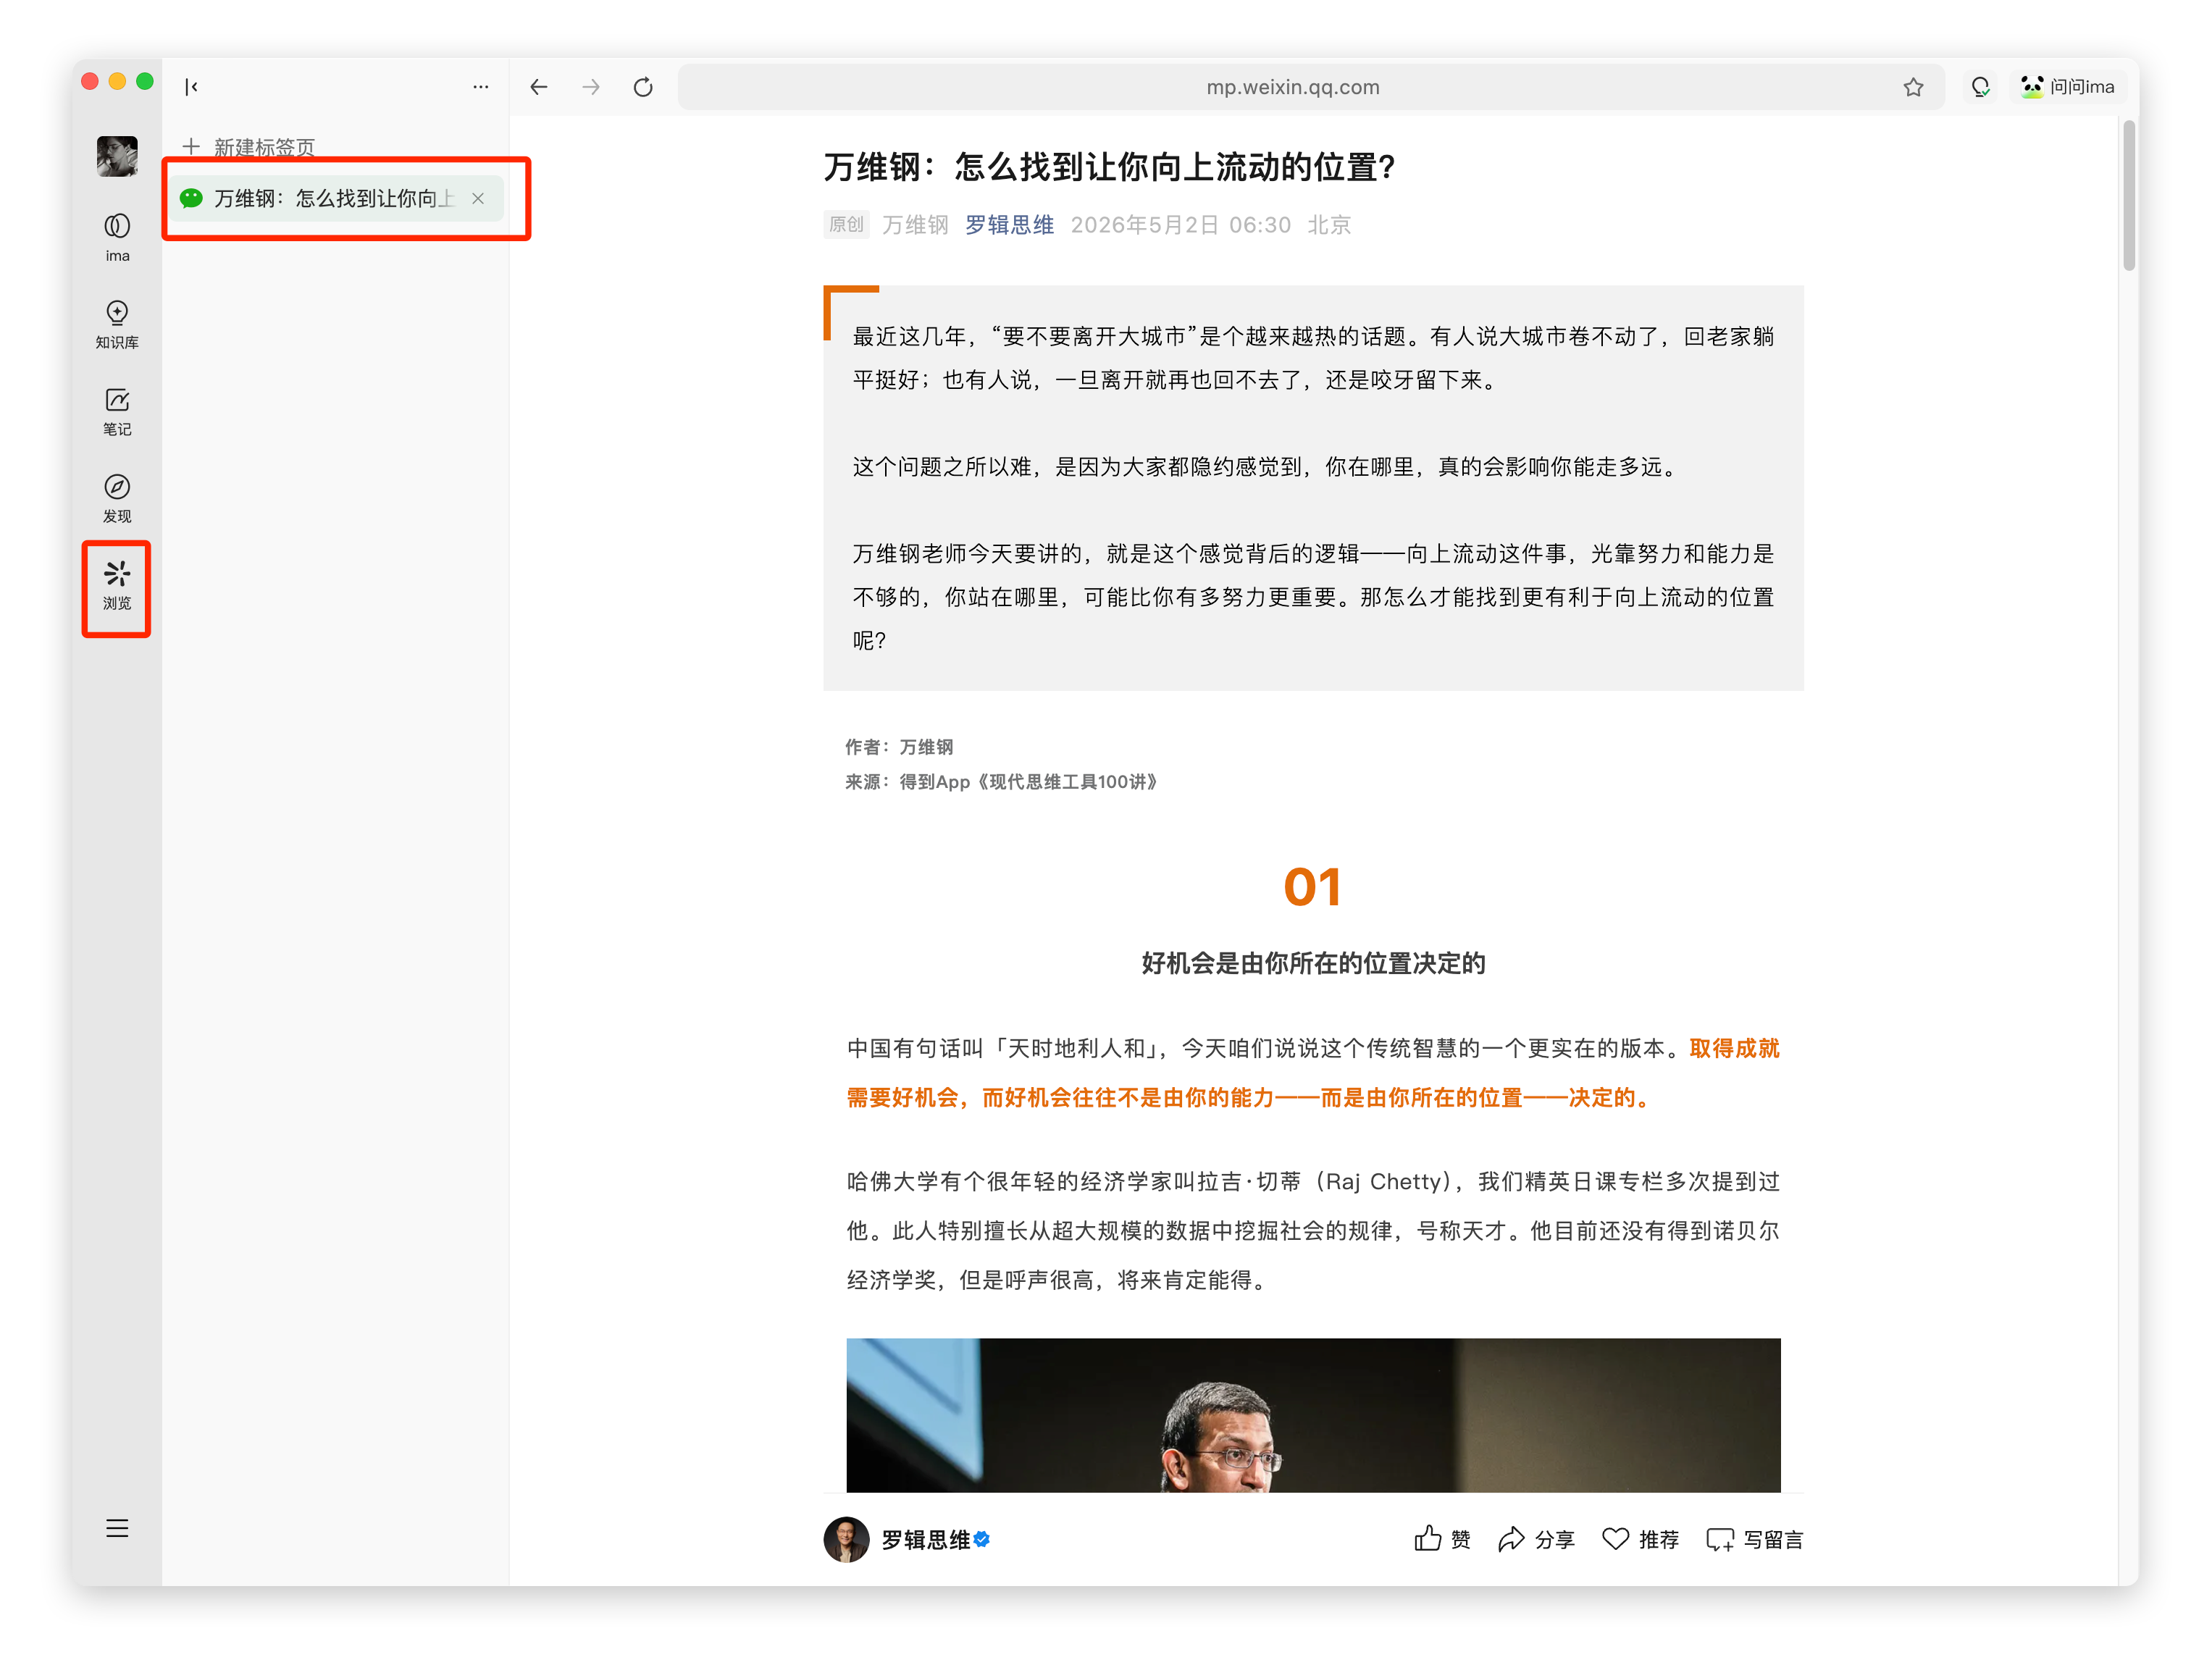Click the 赞 like button
The image size is (2212, 1673).
click(1442, 1539)
